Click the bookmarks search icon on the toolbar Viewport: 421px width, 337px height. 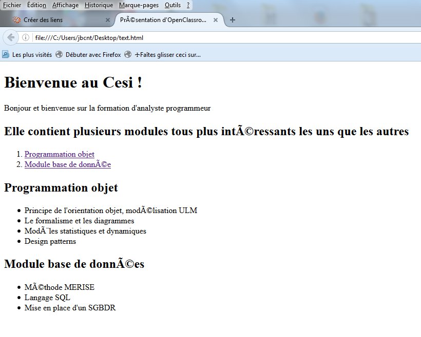pyautogui.click(x=5, y=54)
